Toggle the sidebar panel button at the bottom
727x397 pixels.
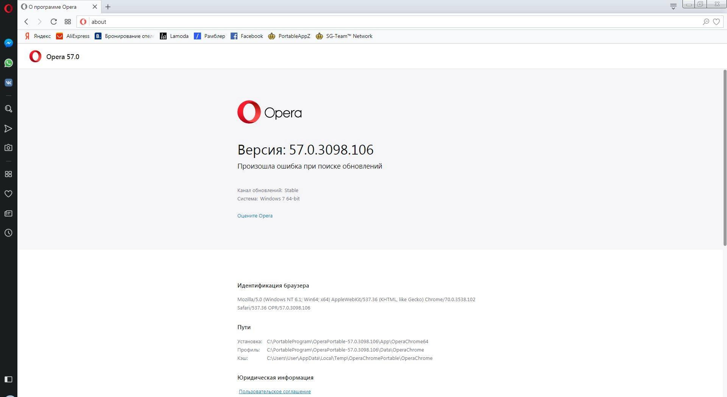point(8,379)
